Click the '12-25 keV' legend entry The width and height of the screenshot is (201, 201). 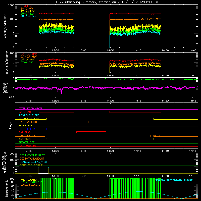pyautogui.click(x=28, y=11)
